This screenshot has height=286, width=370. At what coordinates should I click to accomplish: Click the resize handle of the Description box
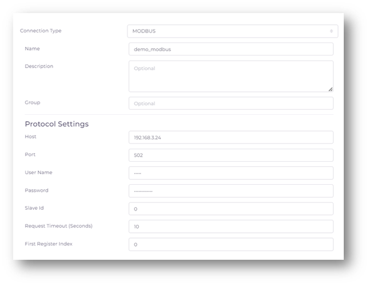[331, 89]
